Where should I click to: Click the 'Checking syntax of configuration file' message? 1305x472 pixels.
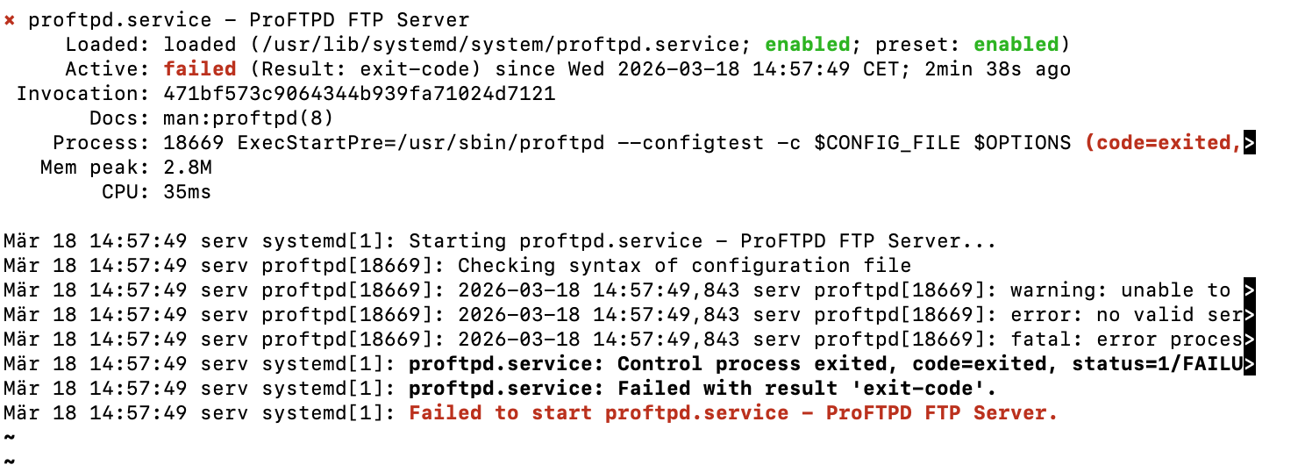(684, 266)
